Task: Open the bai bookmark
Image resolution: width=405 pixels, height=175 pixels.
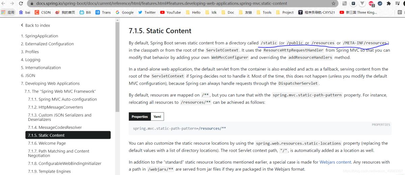Action: pos(25,12)
